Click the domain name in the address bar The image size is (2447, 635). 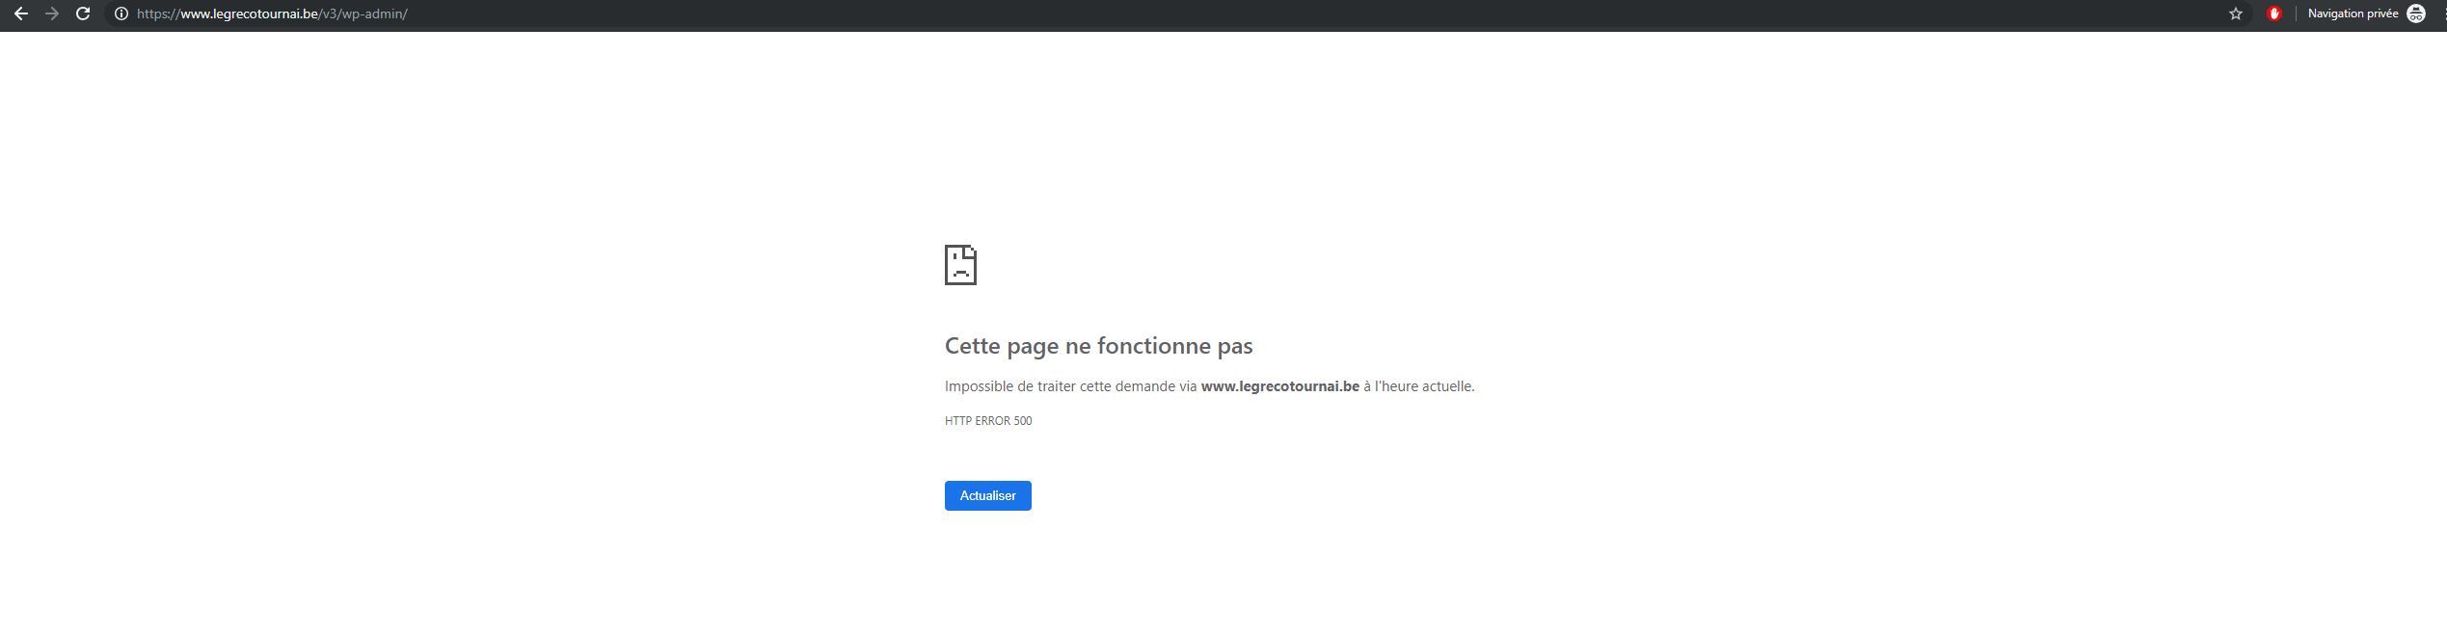coord(249,13)
